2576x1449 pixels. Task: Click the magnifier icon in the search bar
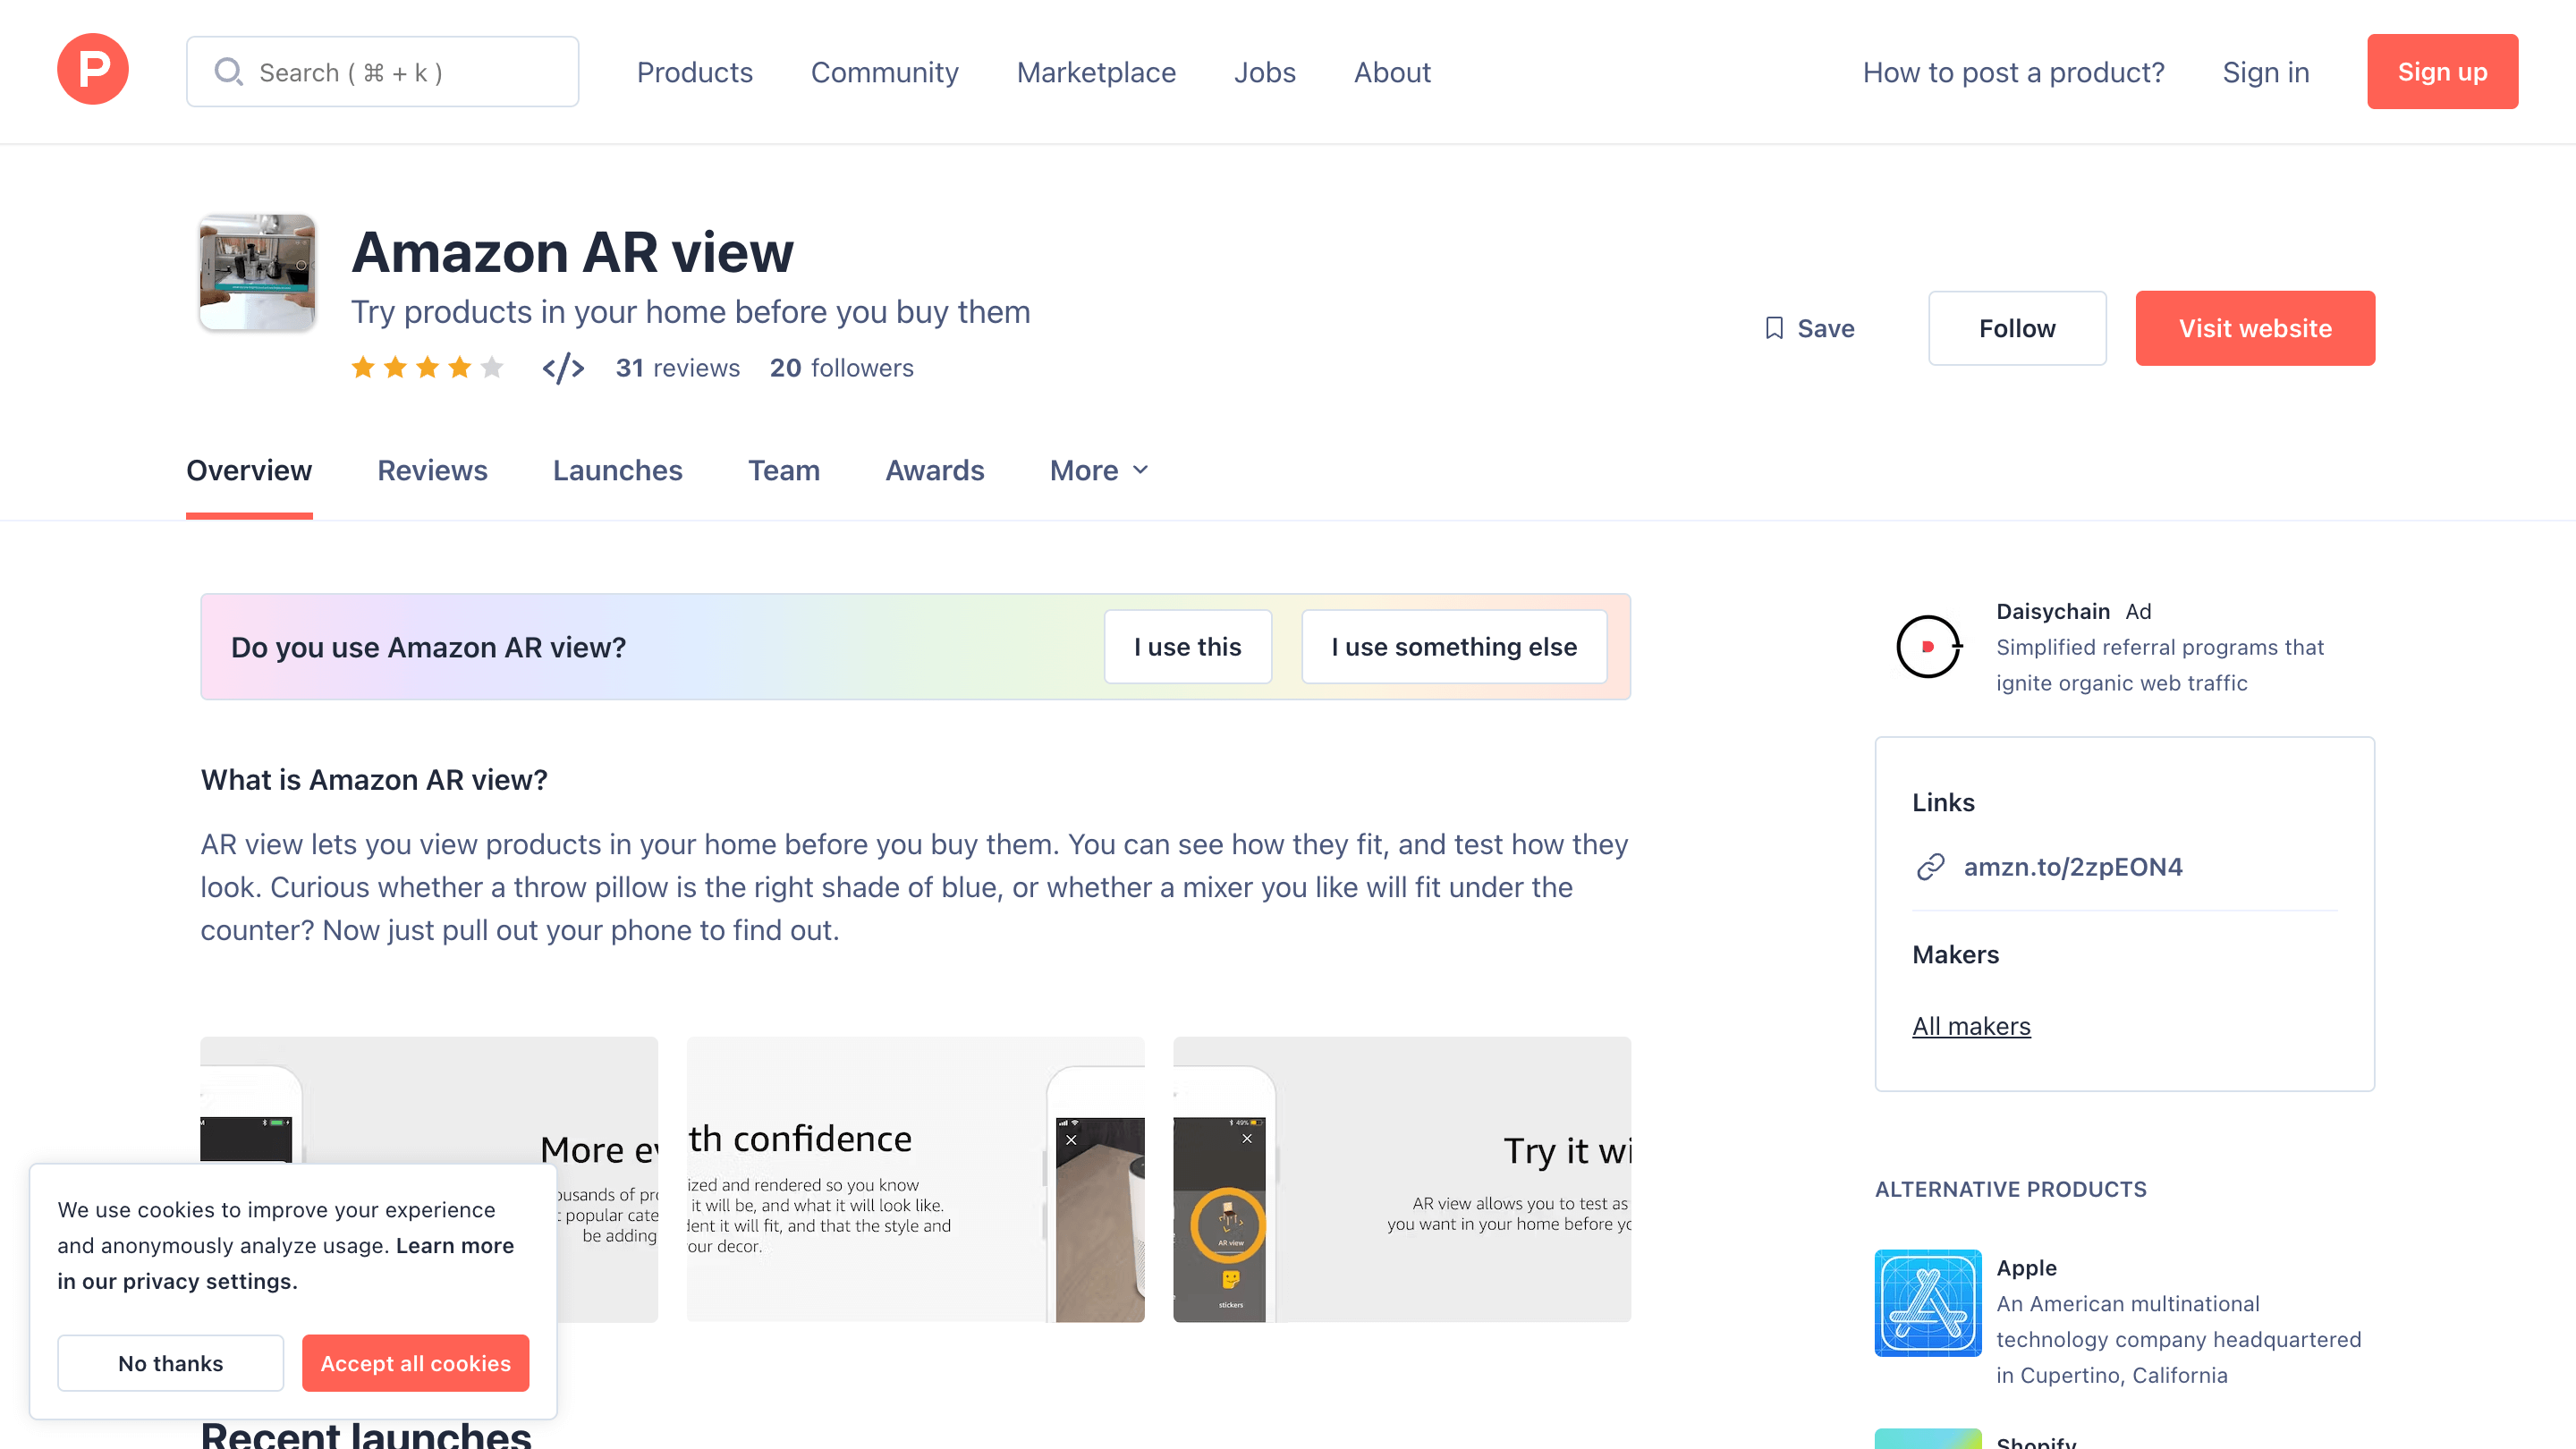(x=229, y=71)
